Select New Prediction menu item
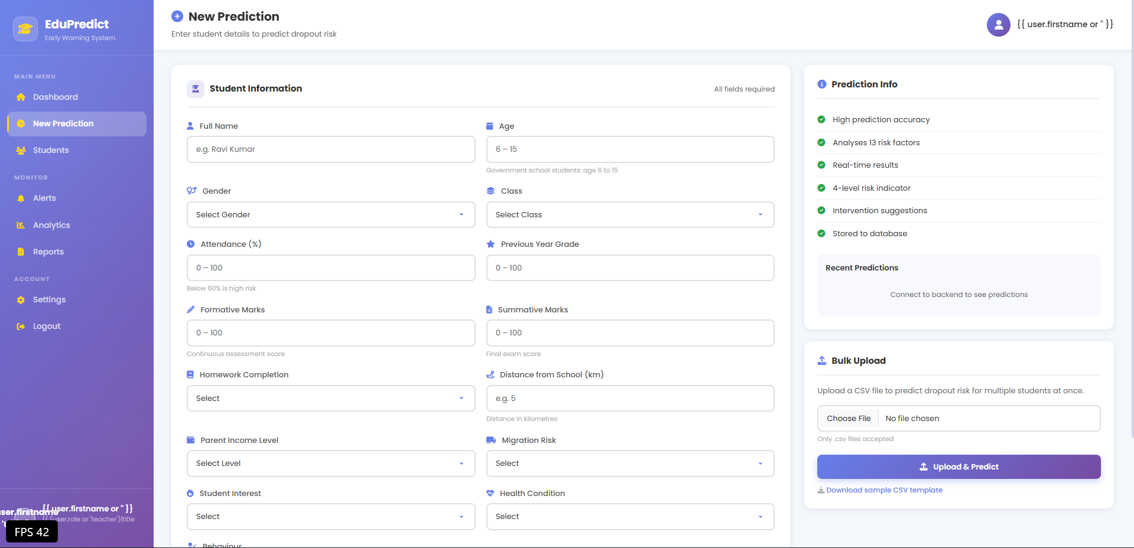 (77, 124)
